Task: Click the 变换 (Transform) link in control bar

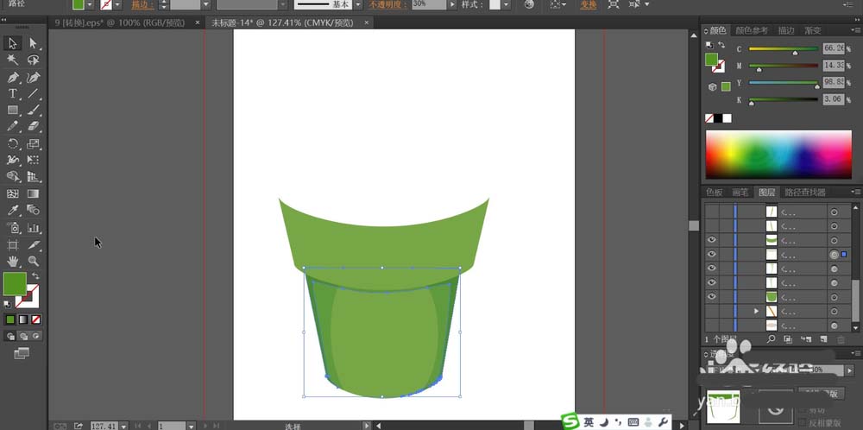Action: coord(588,4)
